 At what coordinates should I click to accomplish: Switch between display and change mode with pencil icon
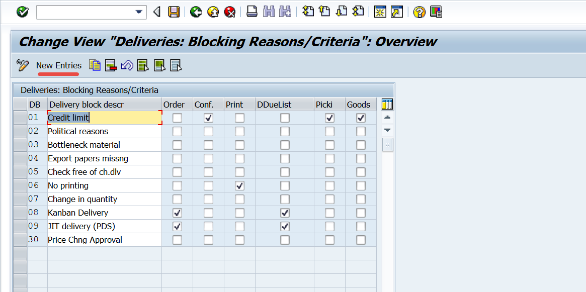pos(22,65)
